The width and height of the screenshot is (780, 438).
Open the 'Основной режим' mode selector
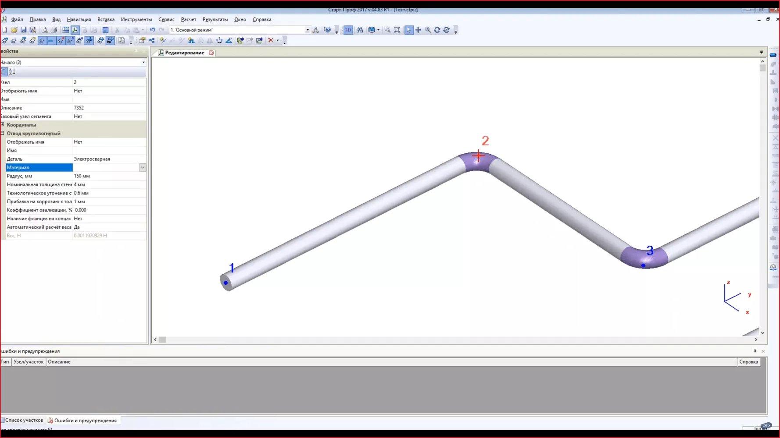click(307, 29)
